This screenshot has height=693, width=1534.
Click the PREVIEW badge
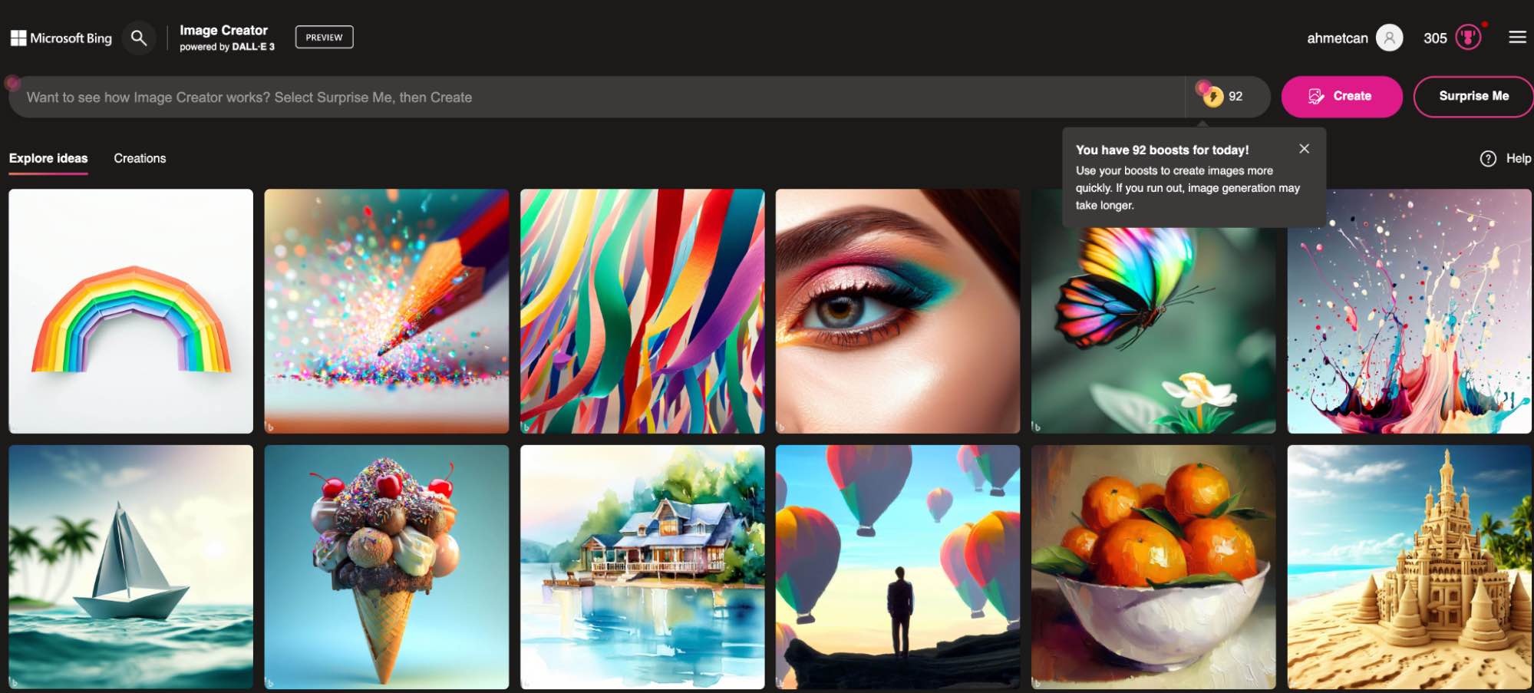click(324, 37)
